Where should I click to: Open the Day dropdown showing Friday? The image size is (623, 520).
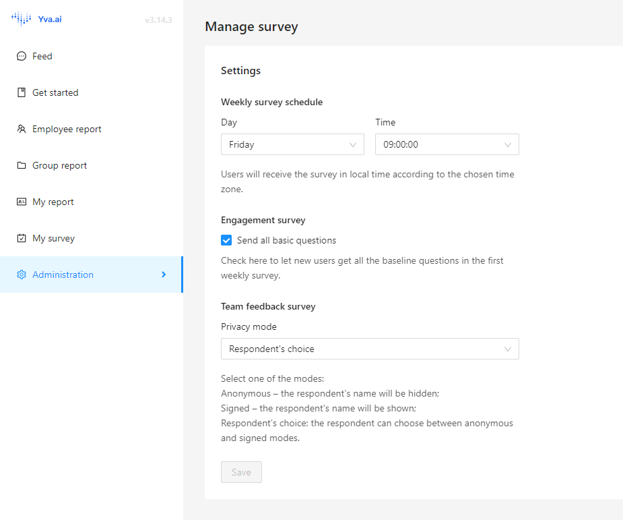292,144
